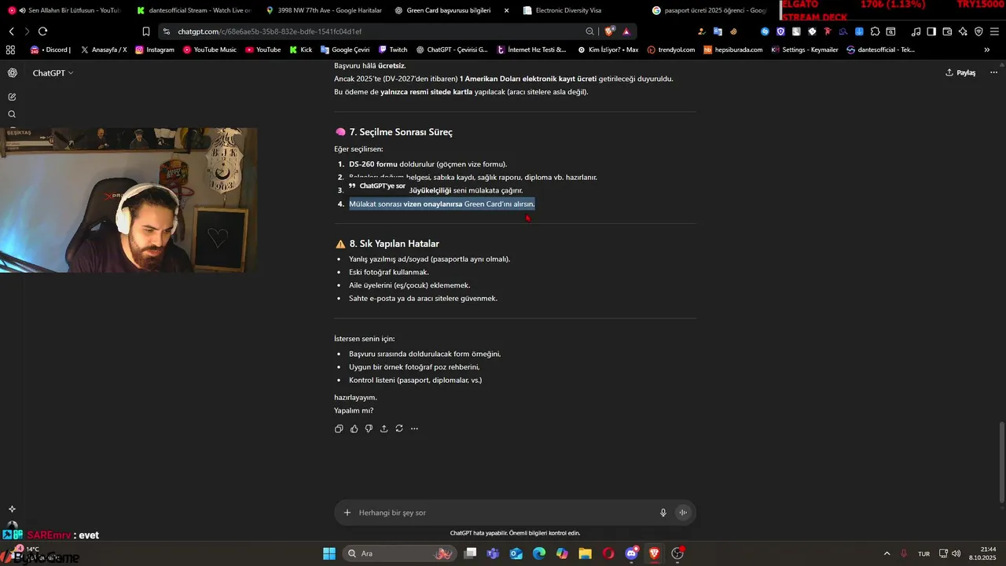Open the Discord bookmark
1006x566 pixels.
pyautogui.click(x=51, y=50)
